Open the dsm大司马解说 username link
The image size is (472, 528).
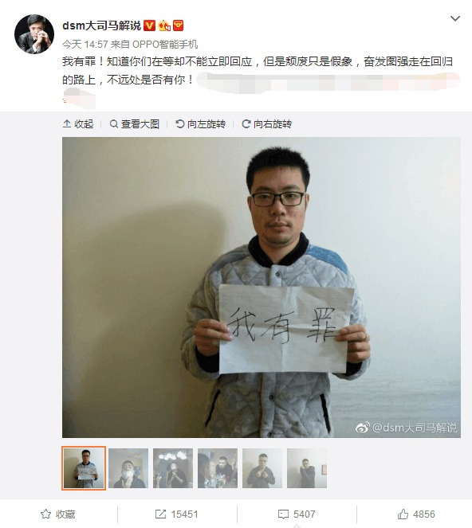(x=101, y=25)
